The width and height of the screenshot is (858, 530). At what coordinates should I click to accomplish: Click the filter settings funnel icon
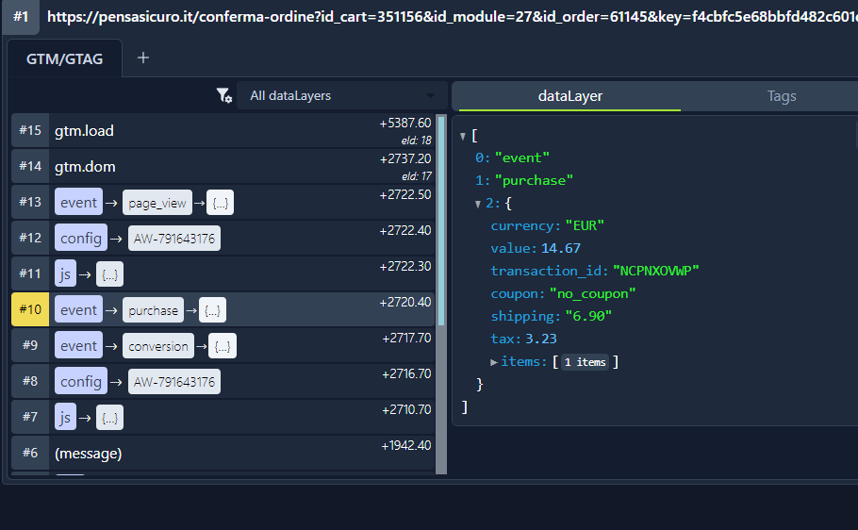pyautogui.click(x=223, y=95)
